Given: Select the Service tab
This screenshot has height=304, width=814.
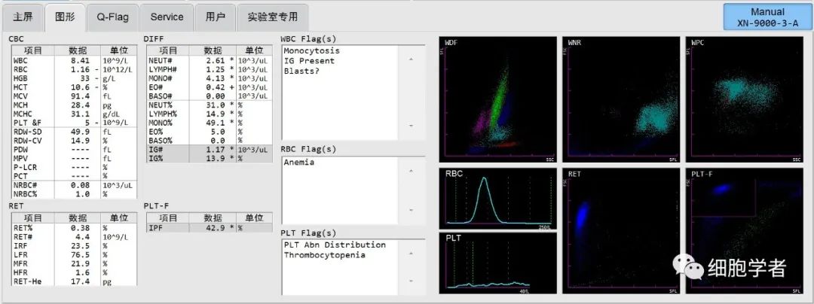Looking at the screenshot, I should 167,17.
